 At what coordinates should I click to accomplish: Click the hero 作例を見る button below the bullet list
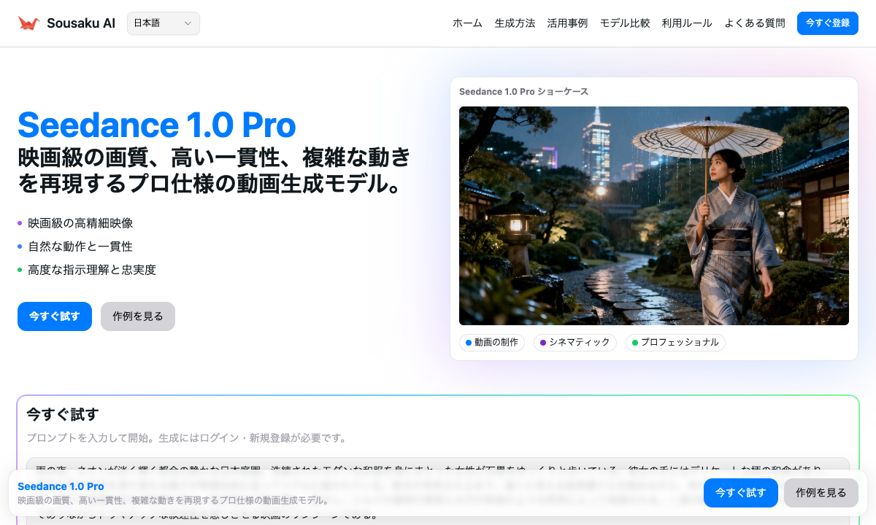(x=138, y=316)
